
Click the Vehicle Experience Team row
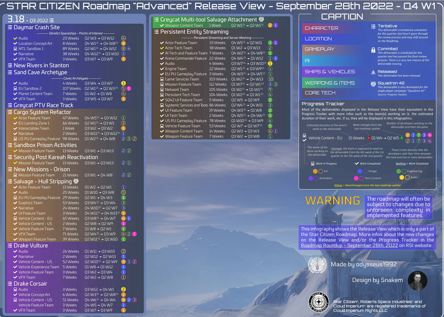tap(69, 267)
